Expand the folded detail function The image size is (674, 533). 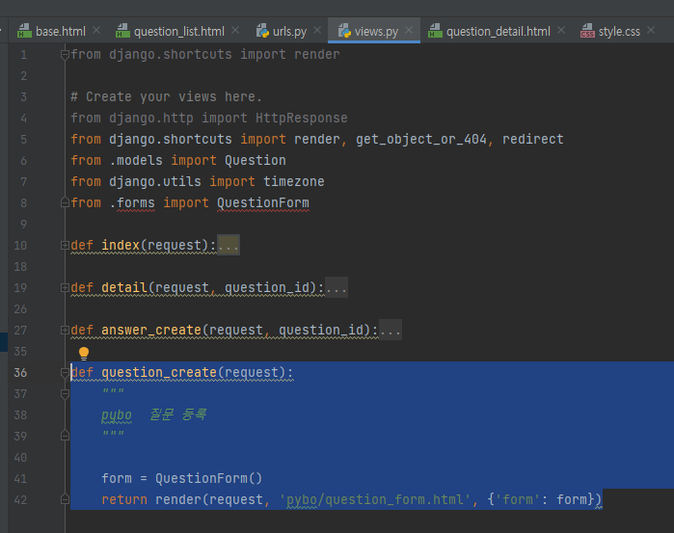65,288
